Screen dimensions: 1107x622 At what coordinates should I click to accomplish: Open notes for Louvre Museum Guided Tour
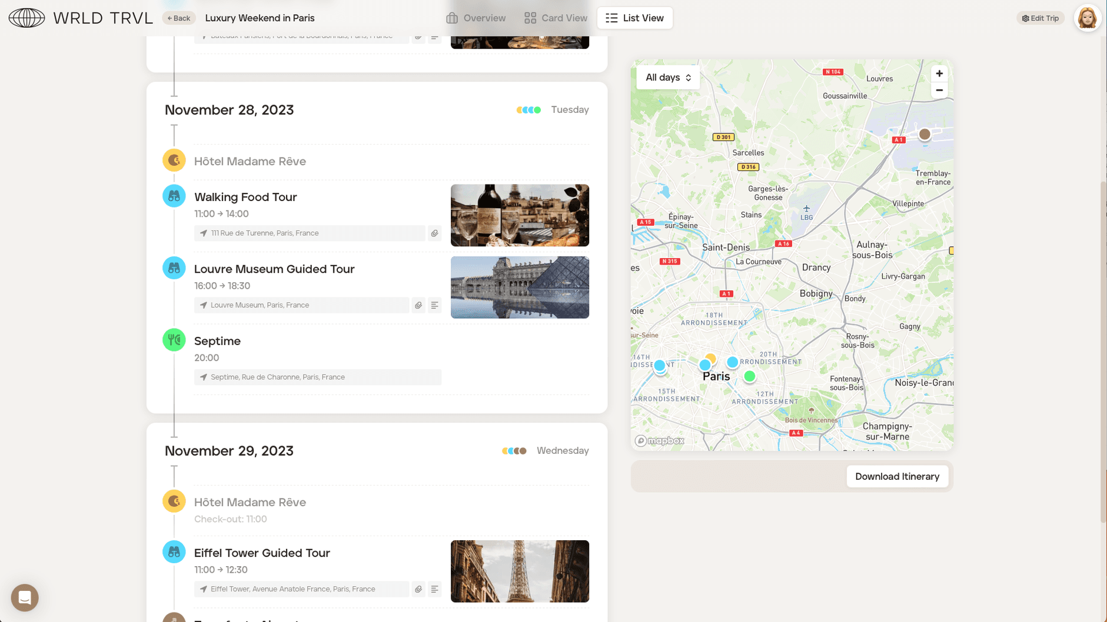coord(434,305)
